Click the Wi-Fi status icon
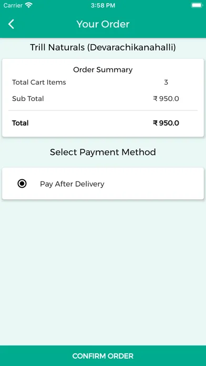The image size is (206, 366). point(29,5)
